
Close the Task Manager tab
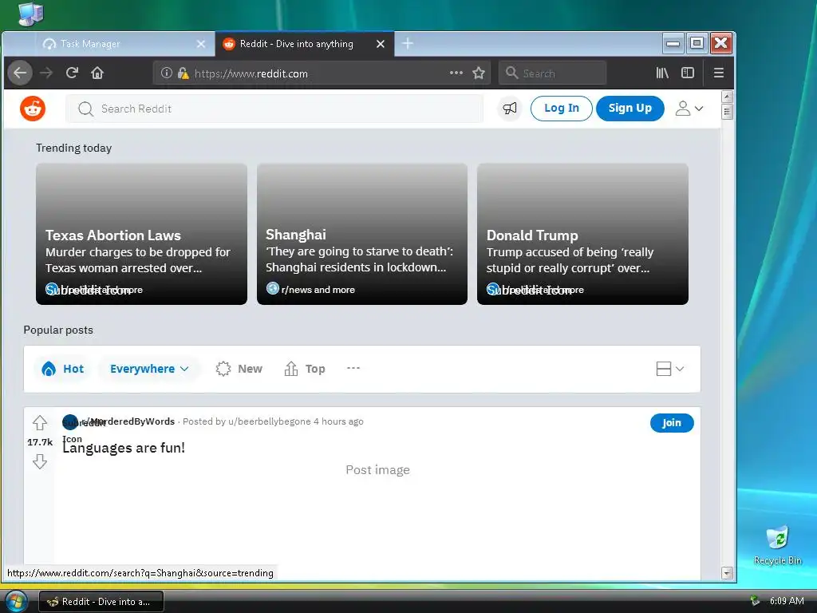tap(200, 45)
